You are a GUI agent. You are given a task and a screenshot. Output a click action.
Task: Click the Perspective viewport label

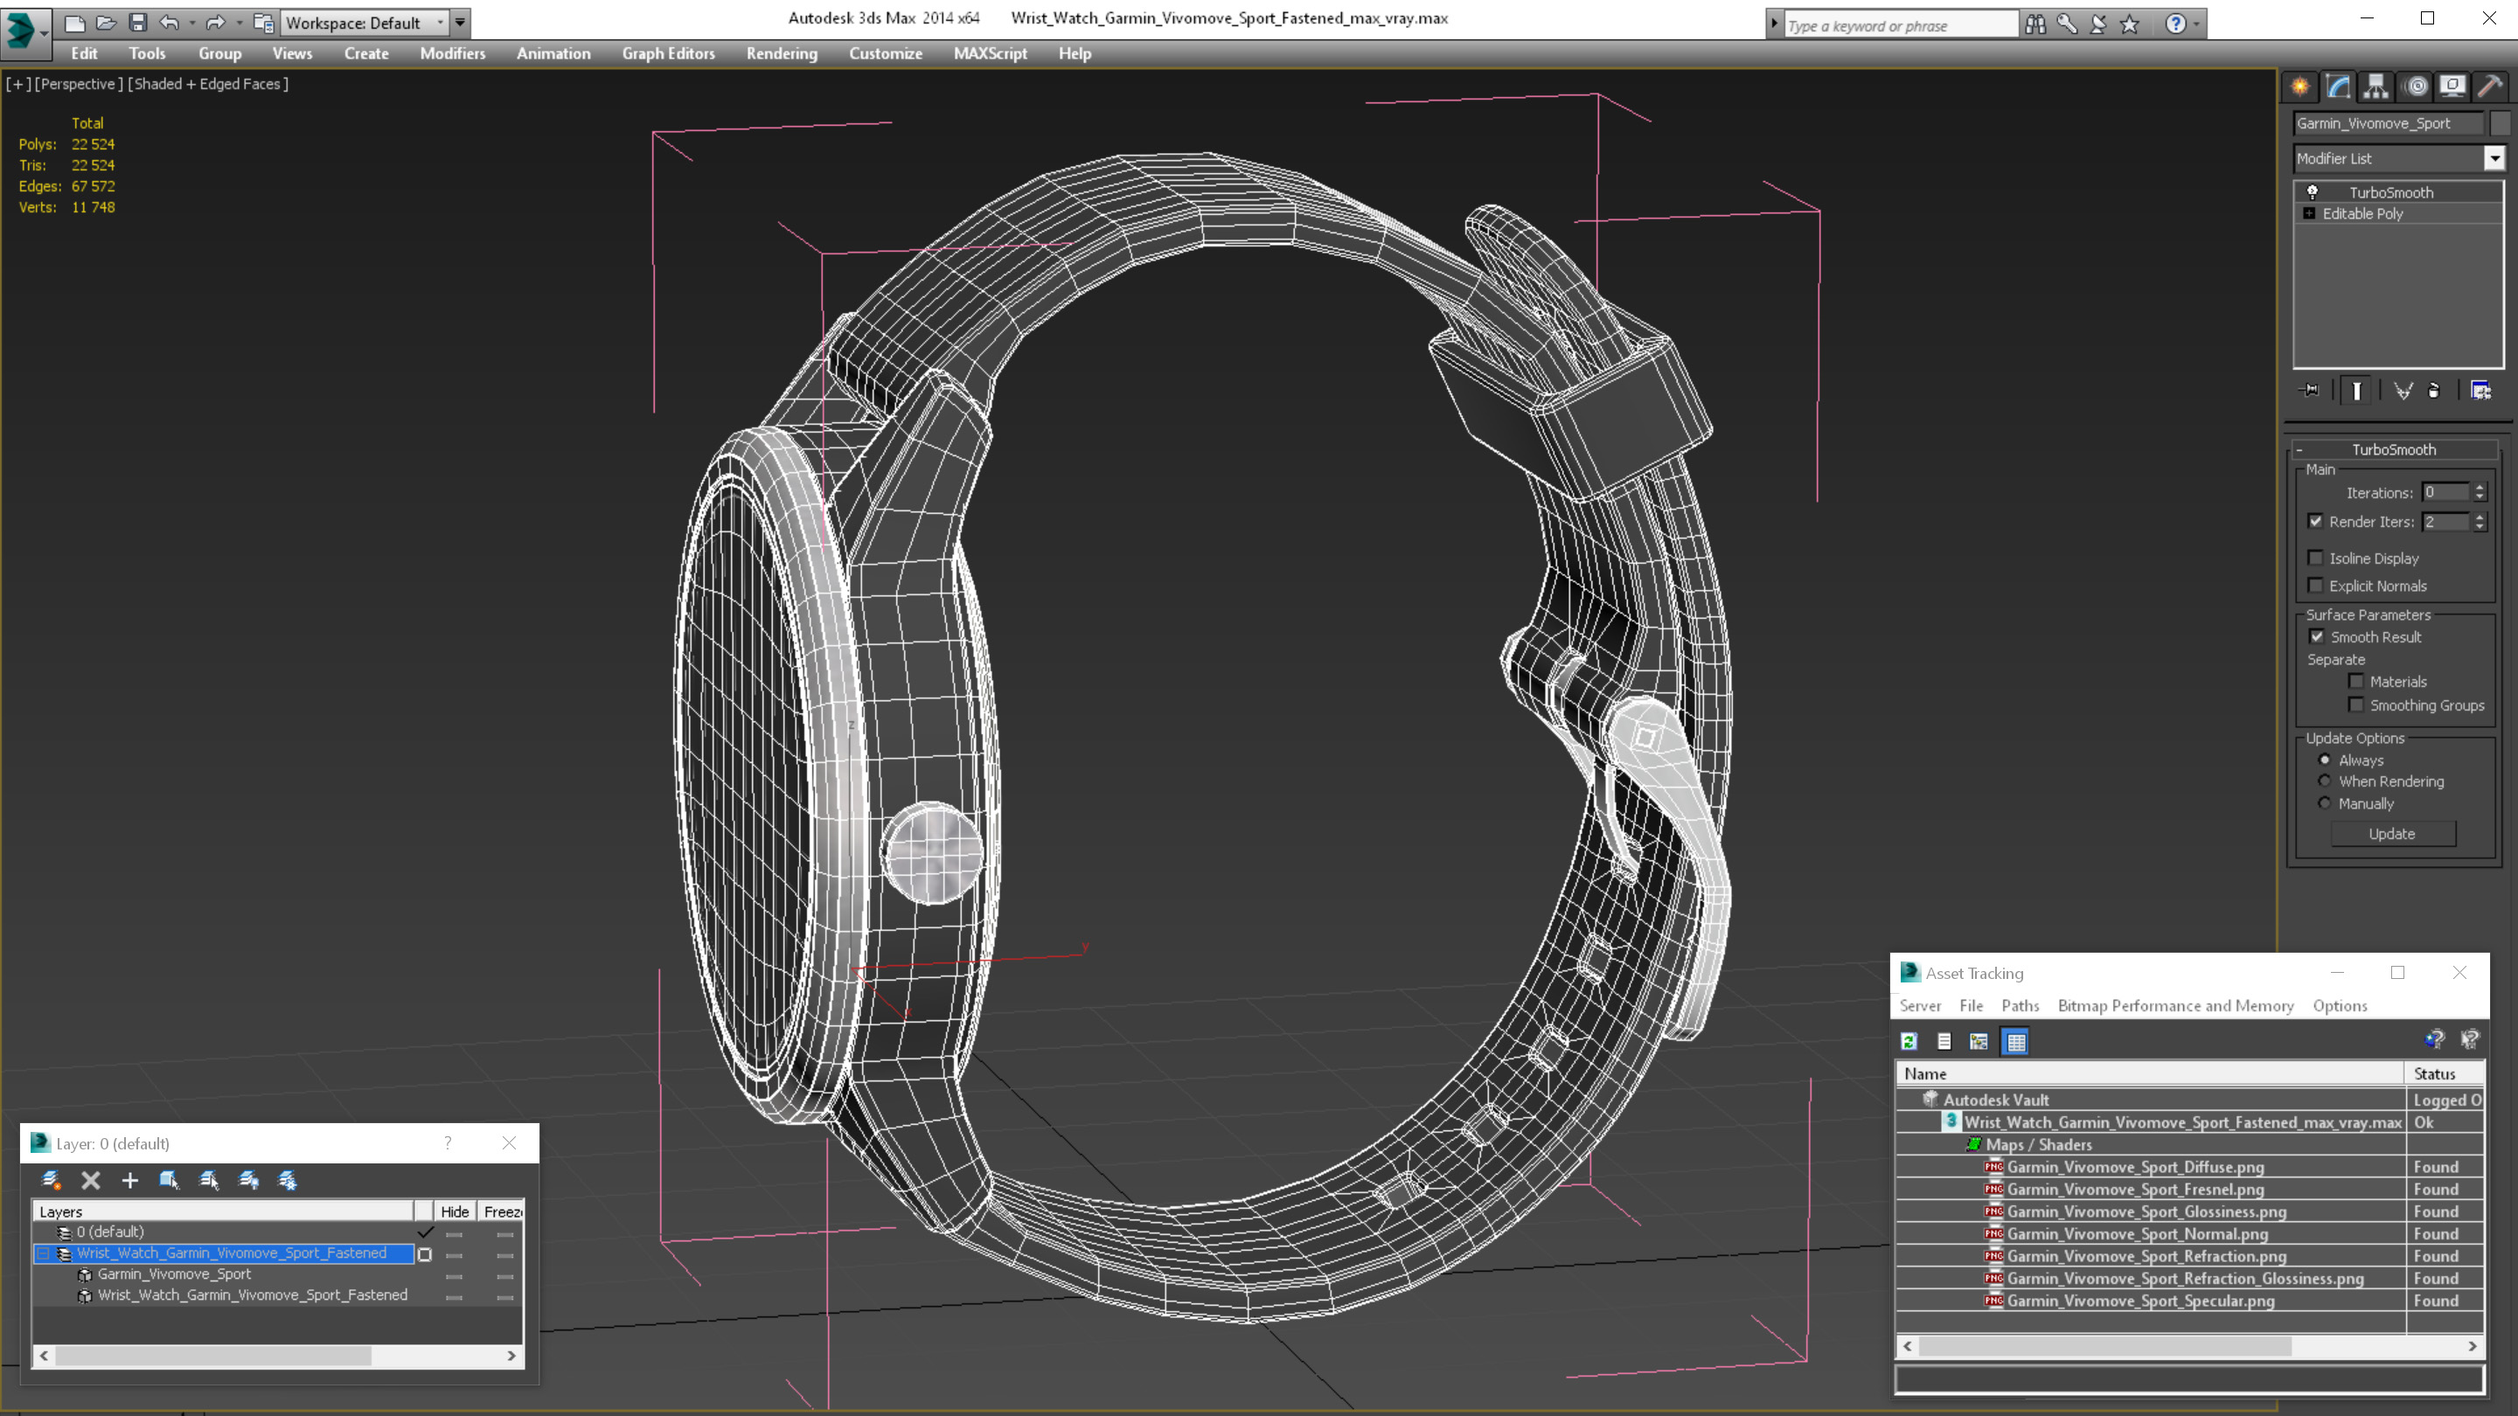pos(78,84)
